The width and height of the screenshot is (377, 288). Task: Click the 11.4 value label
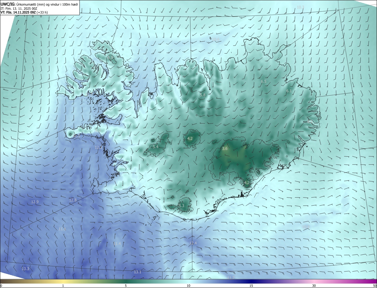tap(117, 244)
